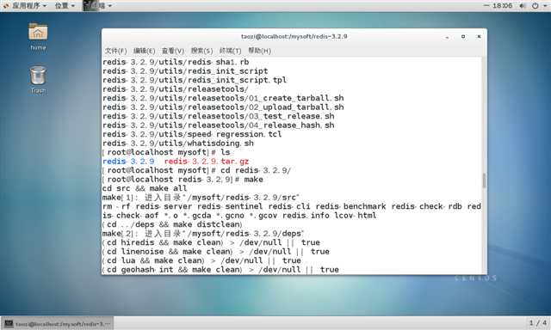The image size is (551, 330).
Task: Click the terminal vertical scrollbar handle
Action: point(484,180)
